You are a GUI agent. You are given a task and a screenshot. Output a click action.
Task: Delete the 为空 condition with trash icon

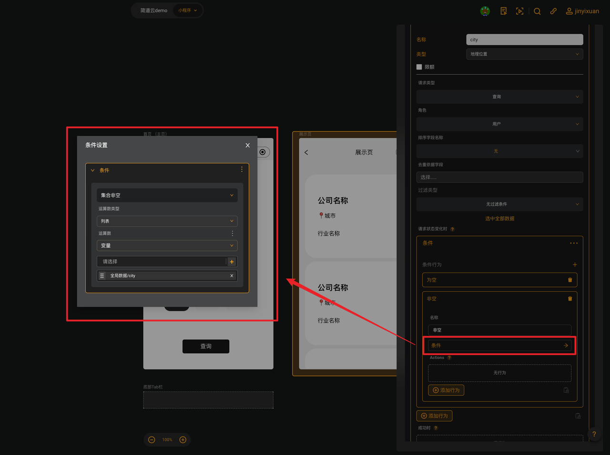570,280
